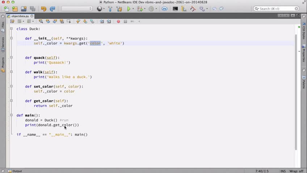Start macro recording with red circle
The width and height of the screenshot is (307, 173).
118,21
